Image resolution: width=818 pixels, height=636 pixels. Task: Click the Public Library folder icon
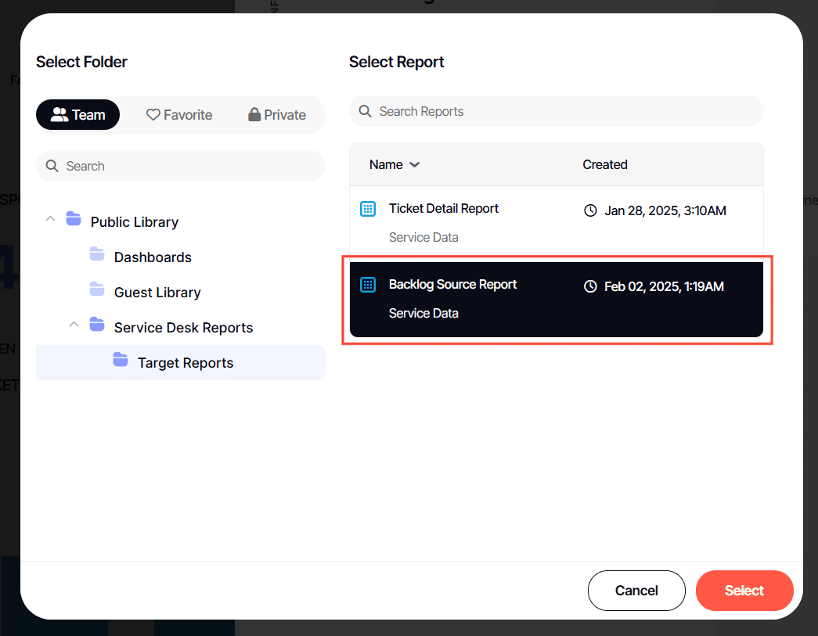(x=74, y=219)
